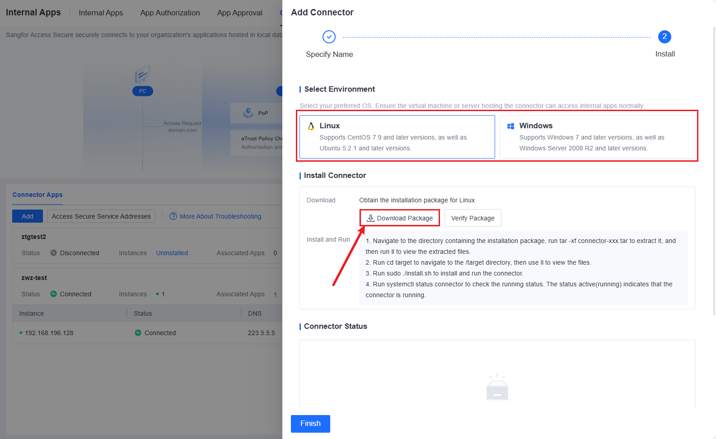This screenshot has height=439, width=716.
Task: Click the step 2 Install circle
Action: [x=665, y=37]
